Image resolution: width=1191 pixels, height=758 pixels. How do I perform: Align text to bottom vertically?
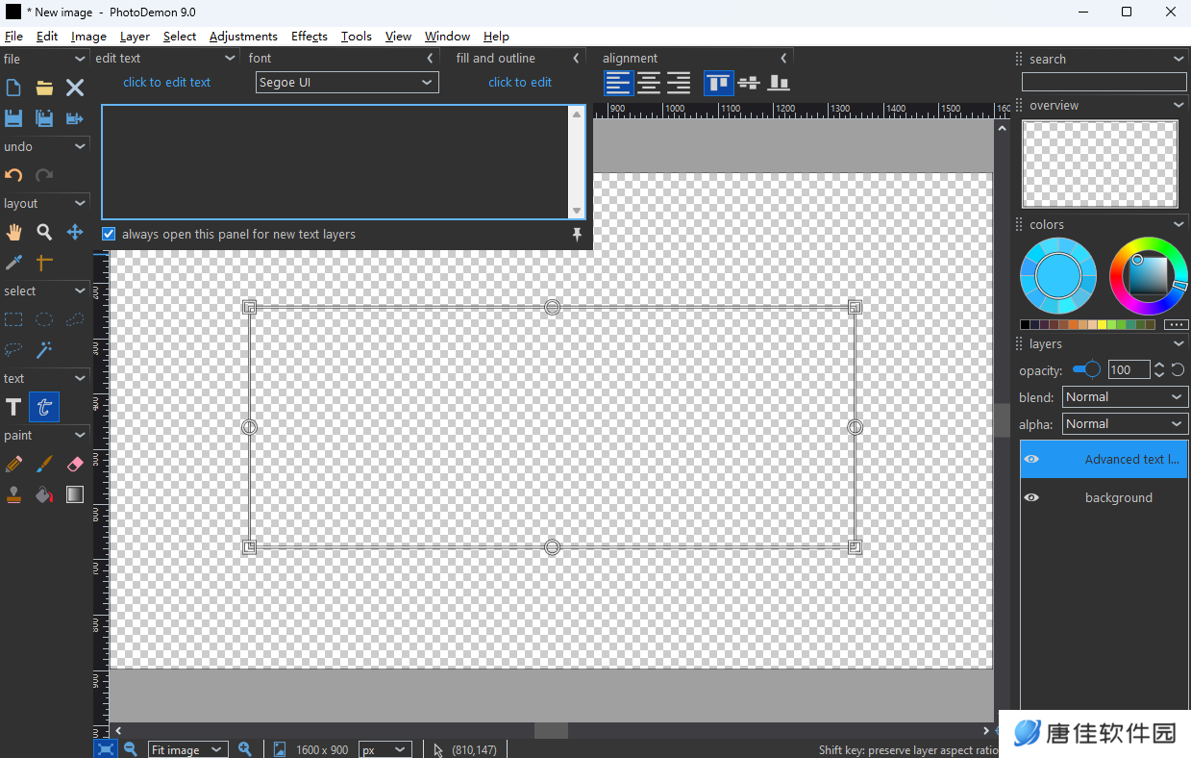point(779,83)
